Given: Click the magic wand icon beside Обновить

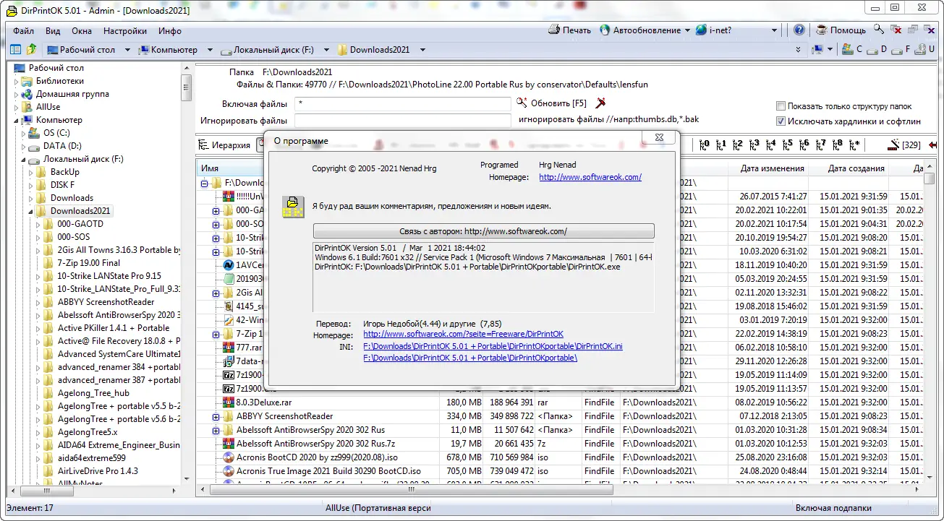Looking at the screenshot, I should [599, 103].
